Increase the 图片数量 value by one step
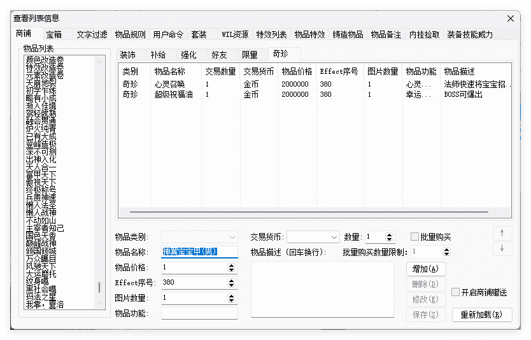The image size is (531, 340). [x=231, y=296]
